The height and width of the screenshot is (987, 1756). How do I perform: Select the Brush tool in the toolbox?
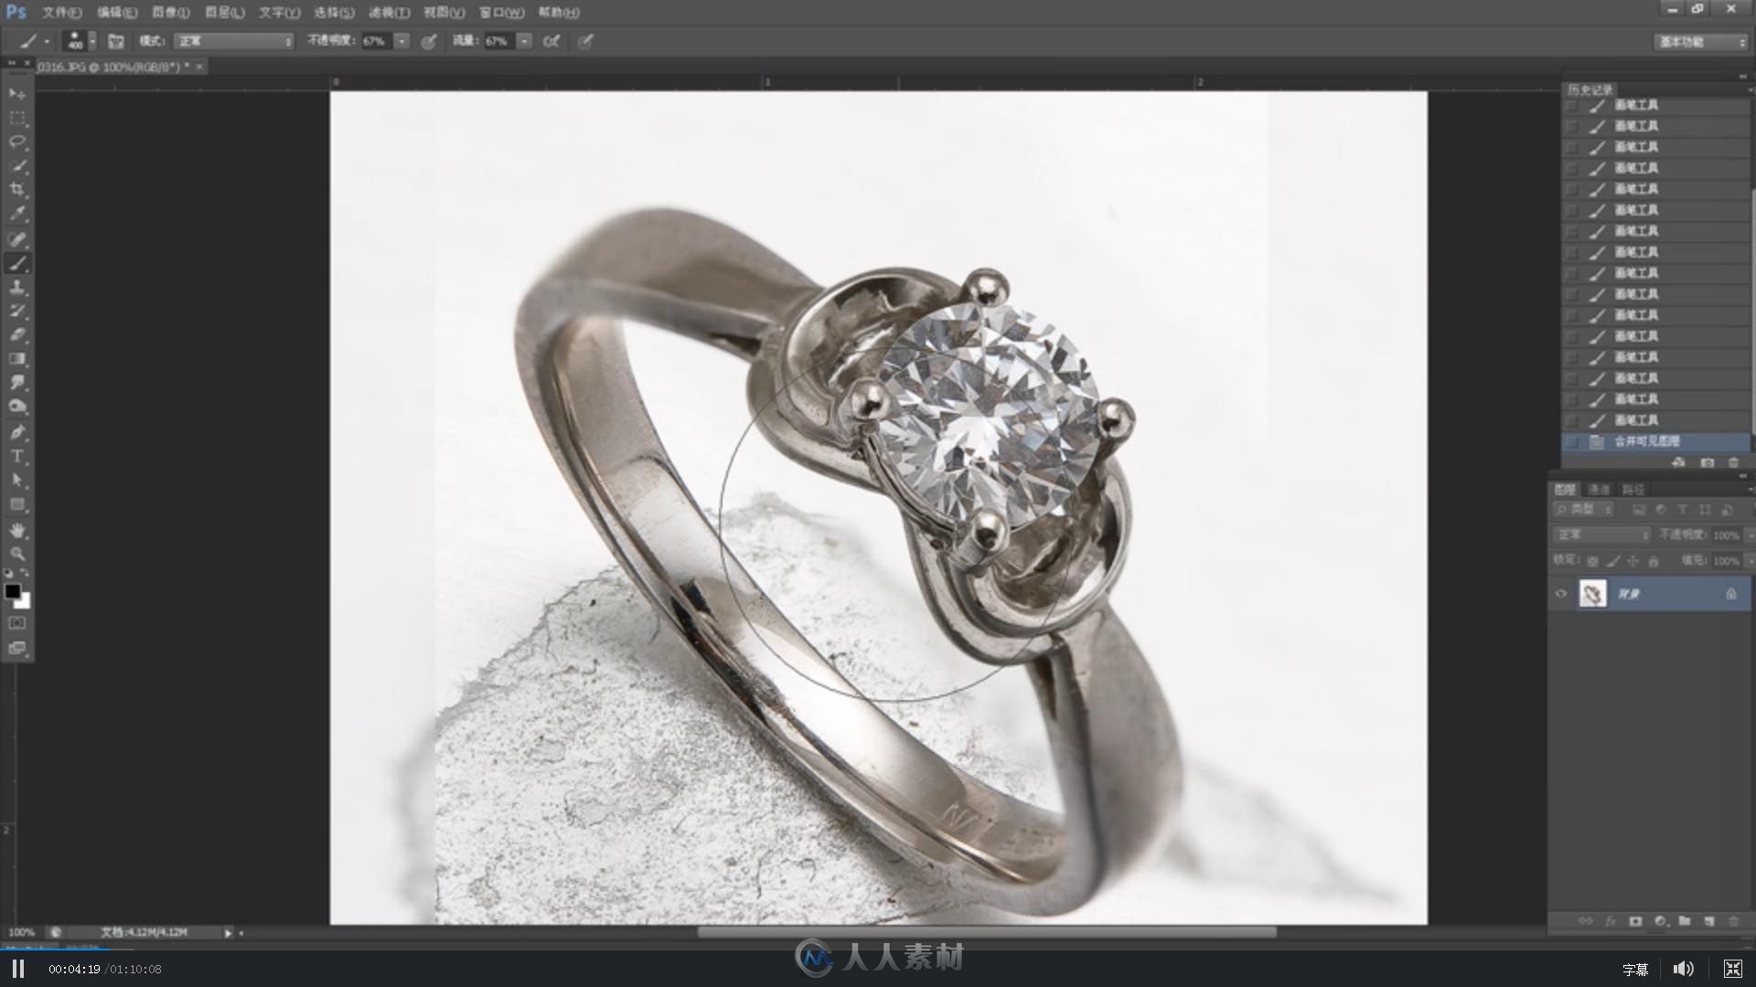point(17,263)
